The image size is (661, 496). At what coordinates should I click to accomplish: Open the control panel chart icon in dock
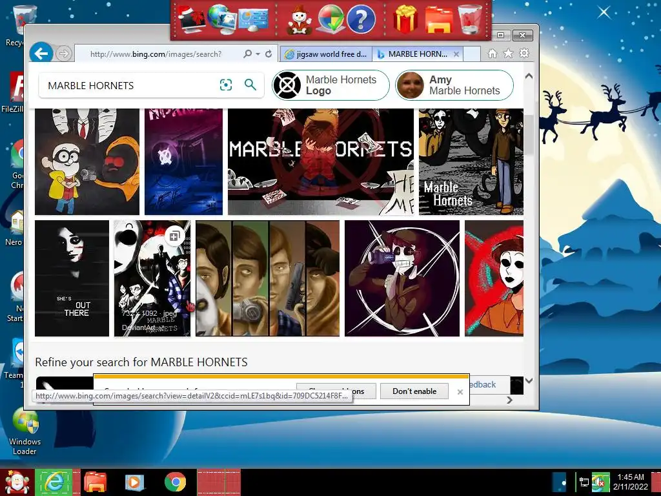click(x=253, y=19)
